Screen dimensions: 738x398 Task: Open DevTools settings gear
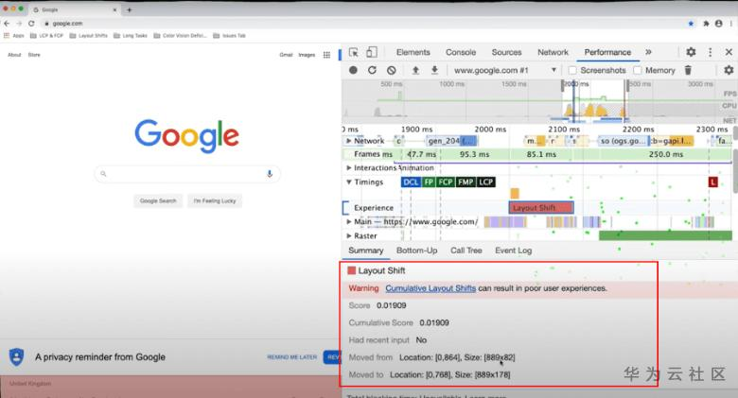691,52
